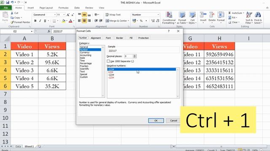The image size is (270, 151).
Task: Click the fx Insert Function icon
Action: coord(49,31)
